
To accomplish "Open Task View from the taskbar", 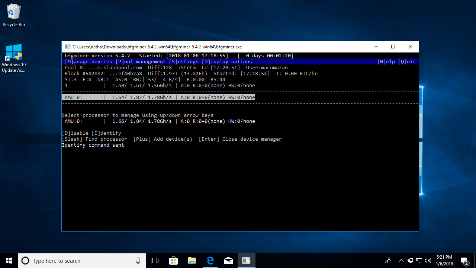I will [x=155, y=261].
